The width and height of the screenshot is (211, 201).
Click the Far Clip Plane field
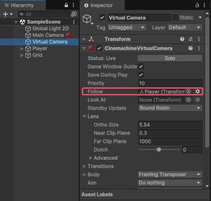[x=170, y=141]
